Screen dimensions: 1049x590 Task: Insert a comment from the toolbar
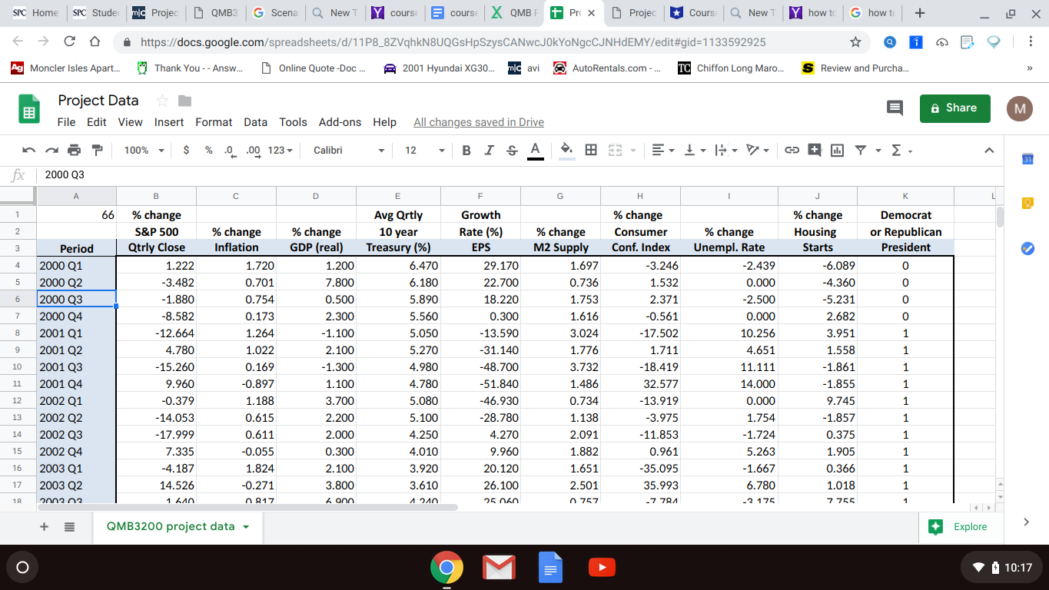pos(815,151)
